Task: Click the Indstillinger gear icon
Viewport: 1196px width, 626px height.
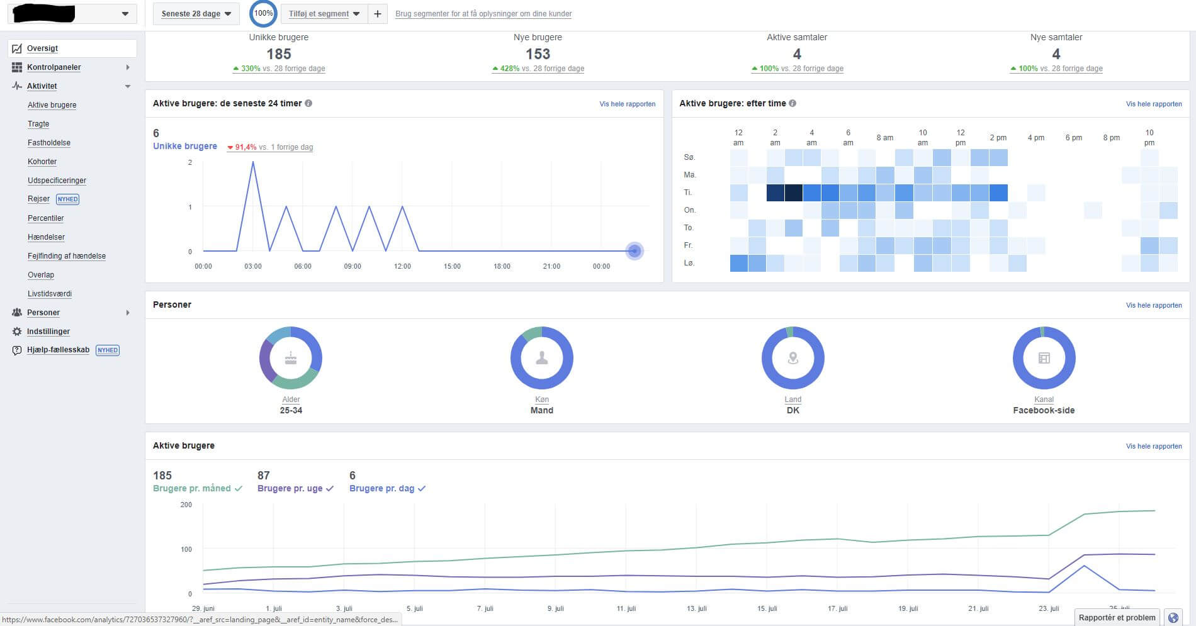Action: tap(17, 332)
